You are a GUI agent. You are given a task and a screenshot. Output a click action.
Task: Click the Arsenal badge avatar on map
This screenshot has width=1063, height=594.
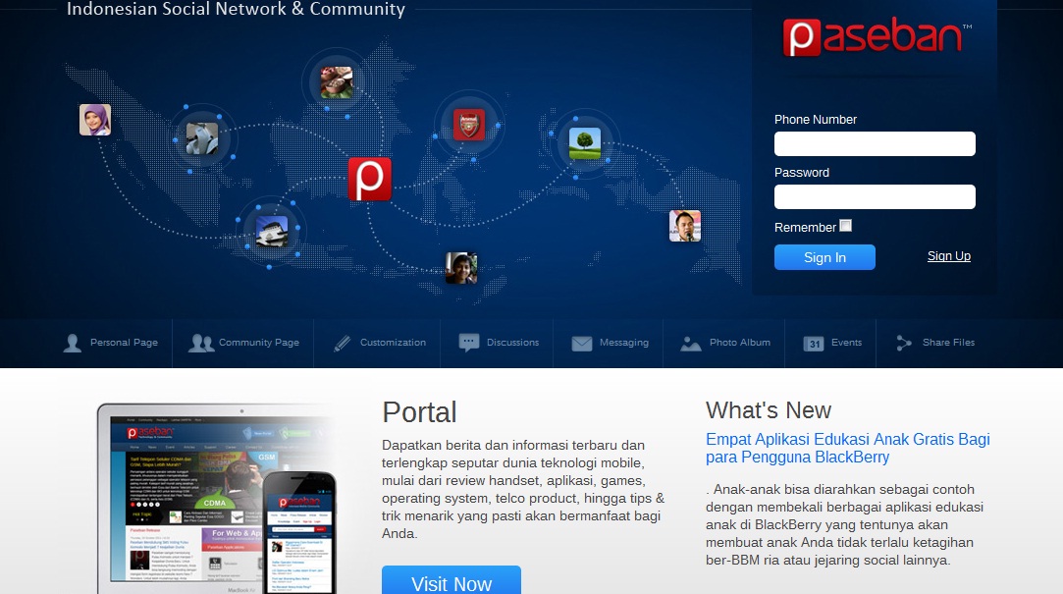pos(469,125)
